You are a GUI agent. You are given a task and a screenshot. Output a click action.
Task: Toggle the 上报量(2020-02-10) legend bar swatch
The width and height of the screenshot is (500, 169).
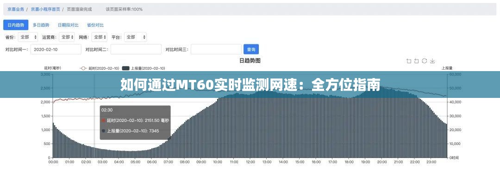click(x=125, y=68)
